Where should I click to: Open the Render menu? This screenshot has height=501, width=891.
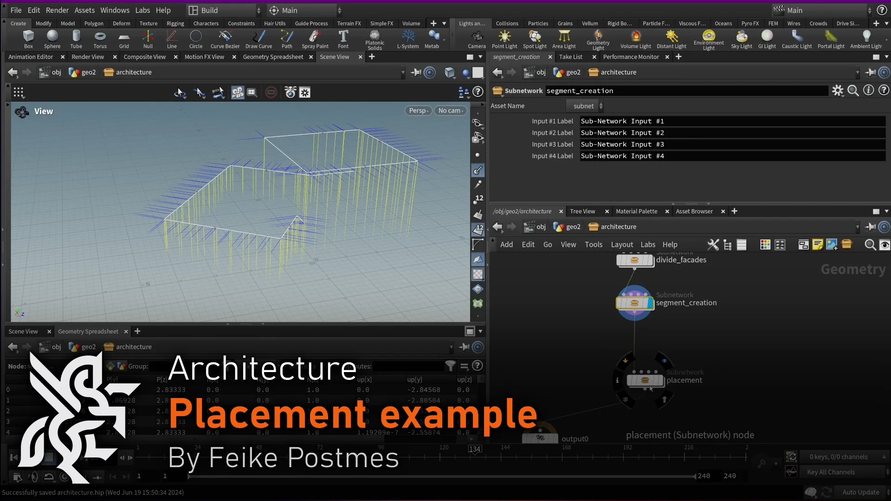click(x=57, y=10)
